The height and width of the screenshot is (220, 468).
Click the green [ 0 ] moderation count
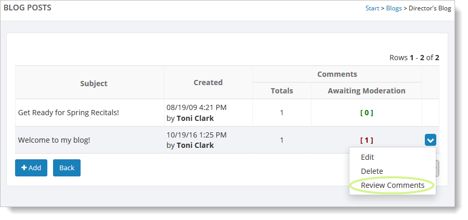coord(367,113)
